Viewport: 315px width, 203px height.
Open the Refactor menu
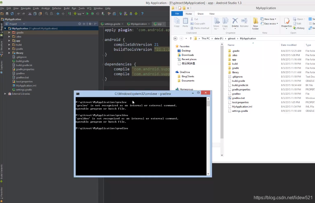57,8
